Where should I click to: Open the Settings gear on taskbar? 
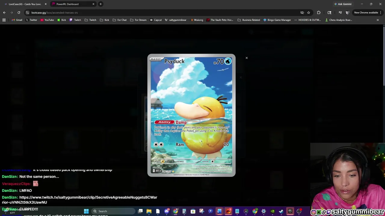pos(263,211)
